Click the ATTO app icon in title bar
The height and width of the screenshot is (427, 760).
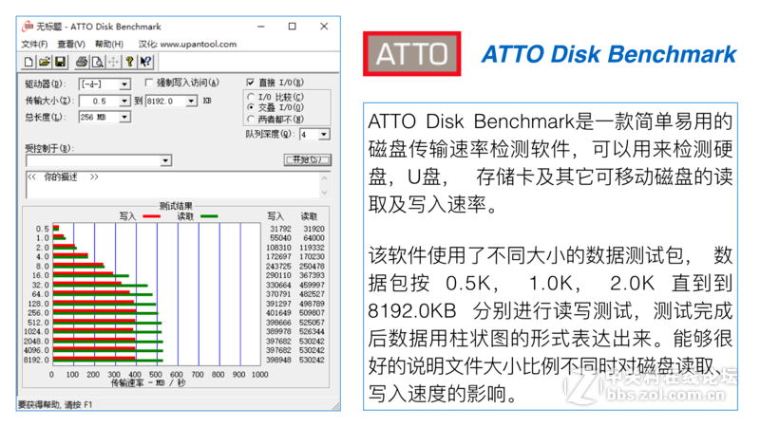pos(28,27)
